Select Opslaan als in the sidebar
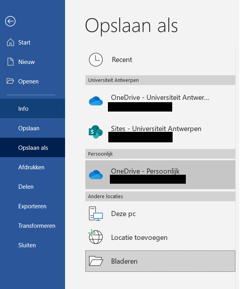This screenshot has width=240, height=289. pos(32,148)
